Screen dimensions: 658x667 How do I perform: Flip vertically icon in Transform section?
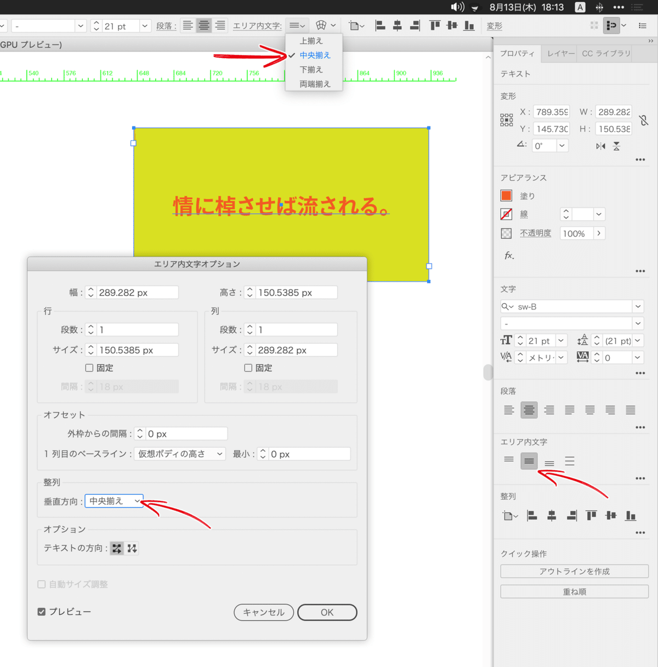[x=616, y=146]
